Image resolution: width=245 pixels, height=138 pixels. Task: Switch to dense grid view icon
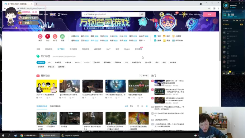click(147, 106)
